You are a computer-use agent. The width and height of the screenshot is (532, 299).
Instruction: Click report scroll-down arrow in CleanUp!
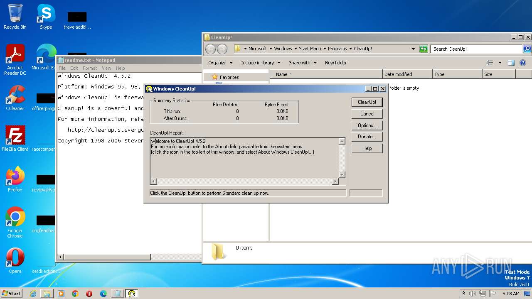[342, 175]
